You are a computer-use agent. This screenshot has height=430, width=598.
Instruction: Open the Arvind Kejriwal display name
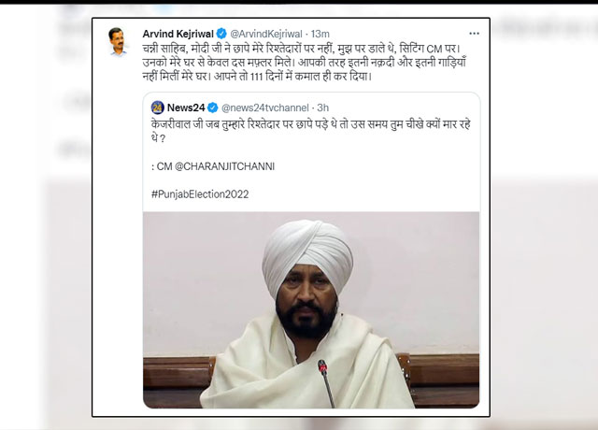click(178, 34)
